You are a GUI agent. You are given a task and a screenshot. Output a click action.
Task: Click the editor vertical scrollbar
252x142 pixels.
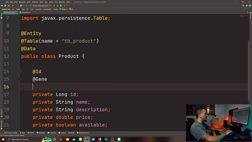(x=249, y=71)
